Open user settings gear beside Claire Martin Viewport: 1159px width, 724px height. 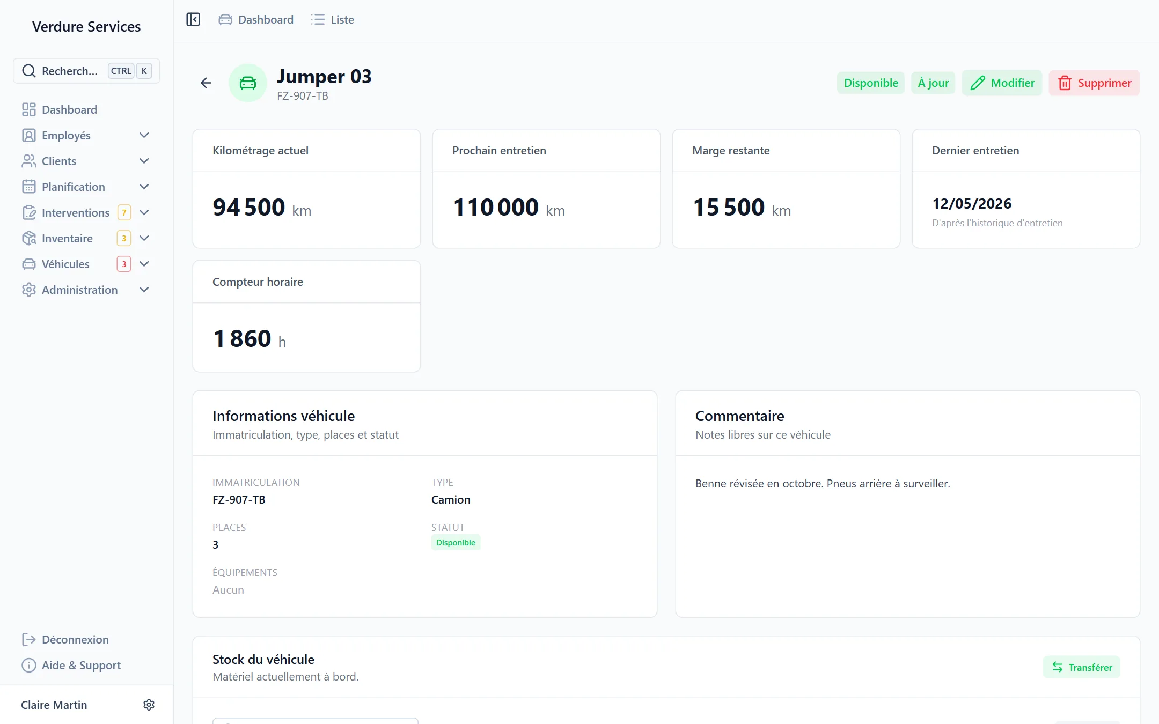[149, 705]
